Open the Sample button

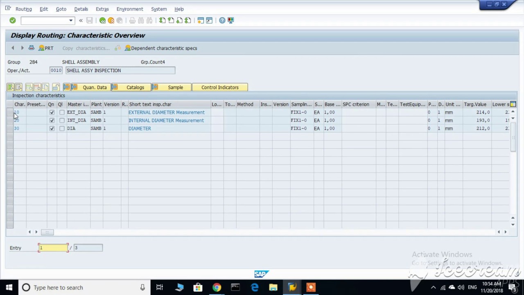[x=171, y=87]
